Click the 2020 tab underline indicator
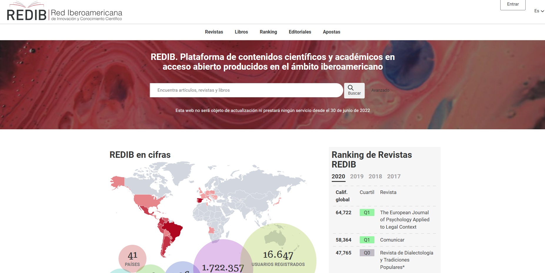 338,181
